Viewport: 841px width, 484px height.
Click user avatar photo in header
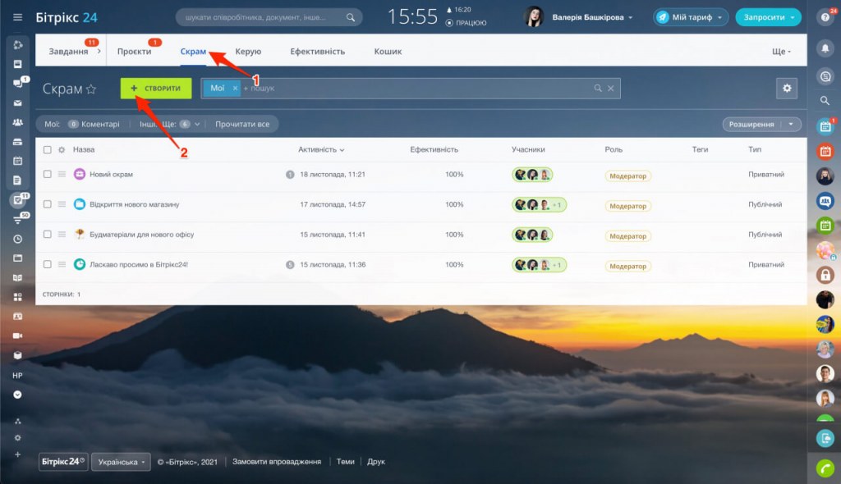pos(534,17)
